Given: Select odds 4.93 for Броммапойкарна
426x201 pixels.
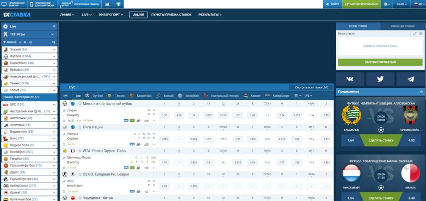Looking at the screenshot, I should tap(412, 141).
